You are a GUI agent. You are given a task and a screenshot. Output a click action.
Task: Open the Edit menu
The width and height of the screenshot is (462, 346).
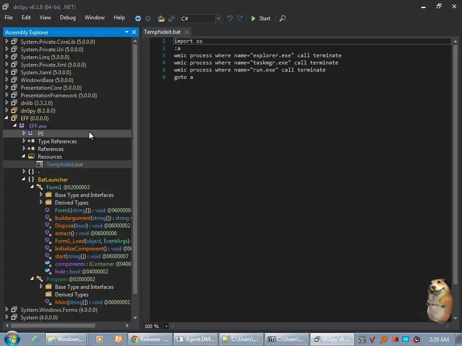26,18
